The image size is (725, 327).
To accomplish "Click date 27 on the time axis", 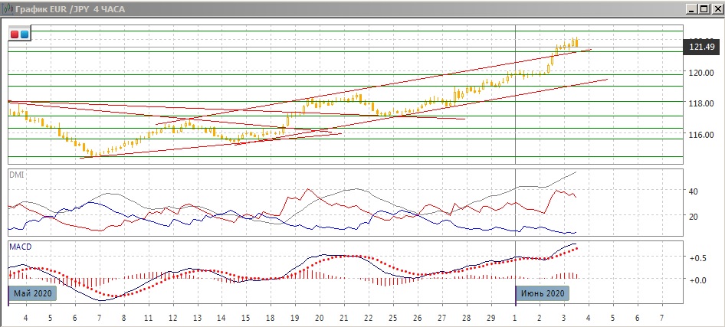I will pos(442,319).
